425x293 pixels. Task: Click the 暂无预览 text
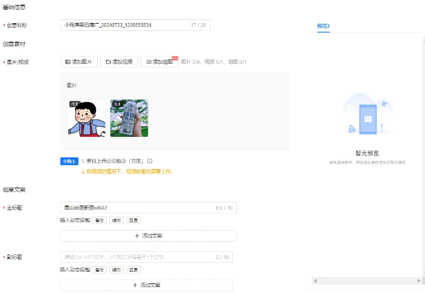point(367,154)
